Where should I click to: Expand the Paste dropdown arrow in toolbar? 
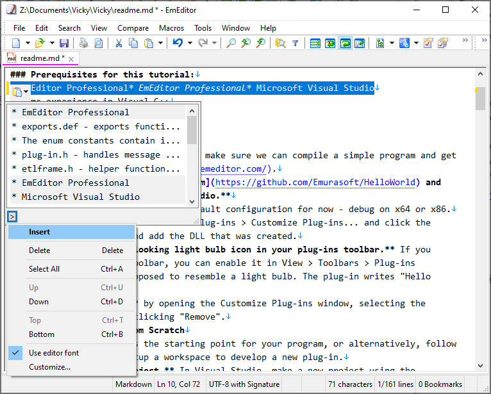[160, 43]
